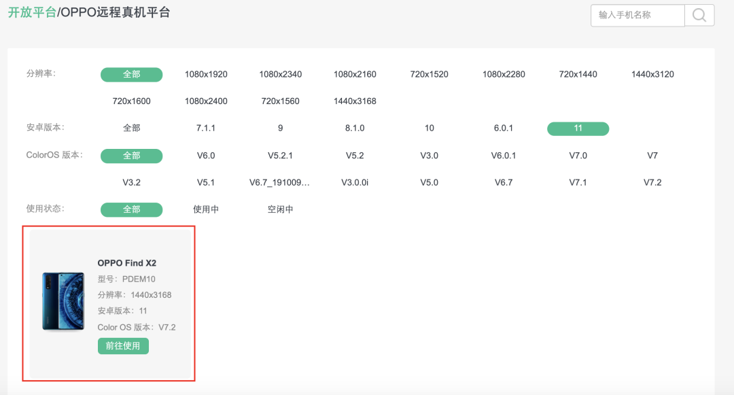Filter by resolution 1080x1920
The image size is (734, 395).
pyautogui.click(x=206, y=74)
